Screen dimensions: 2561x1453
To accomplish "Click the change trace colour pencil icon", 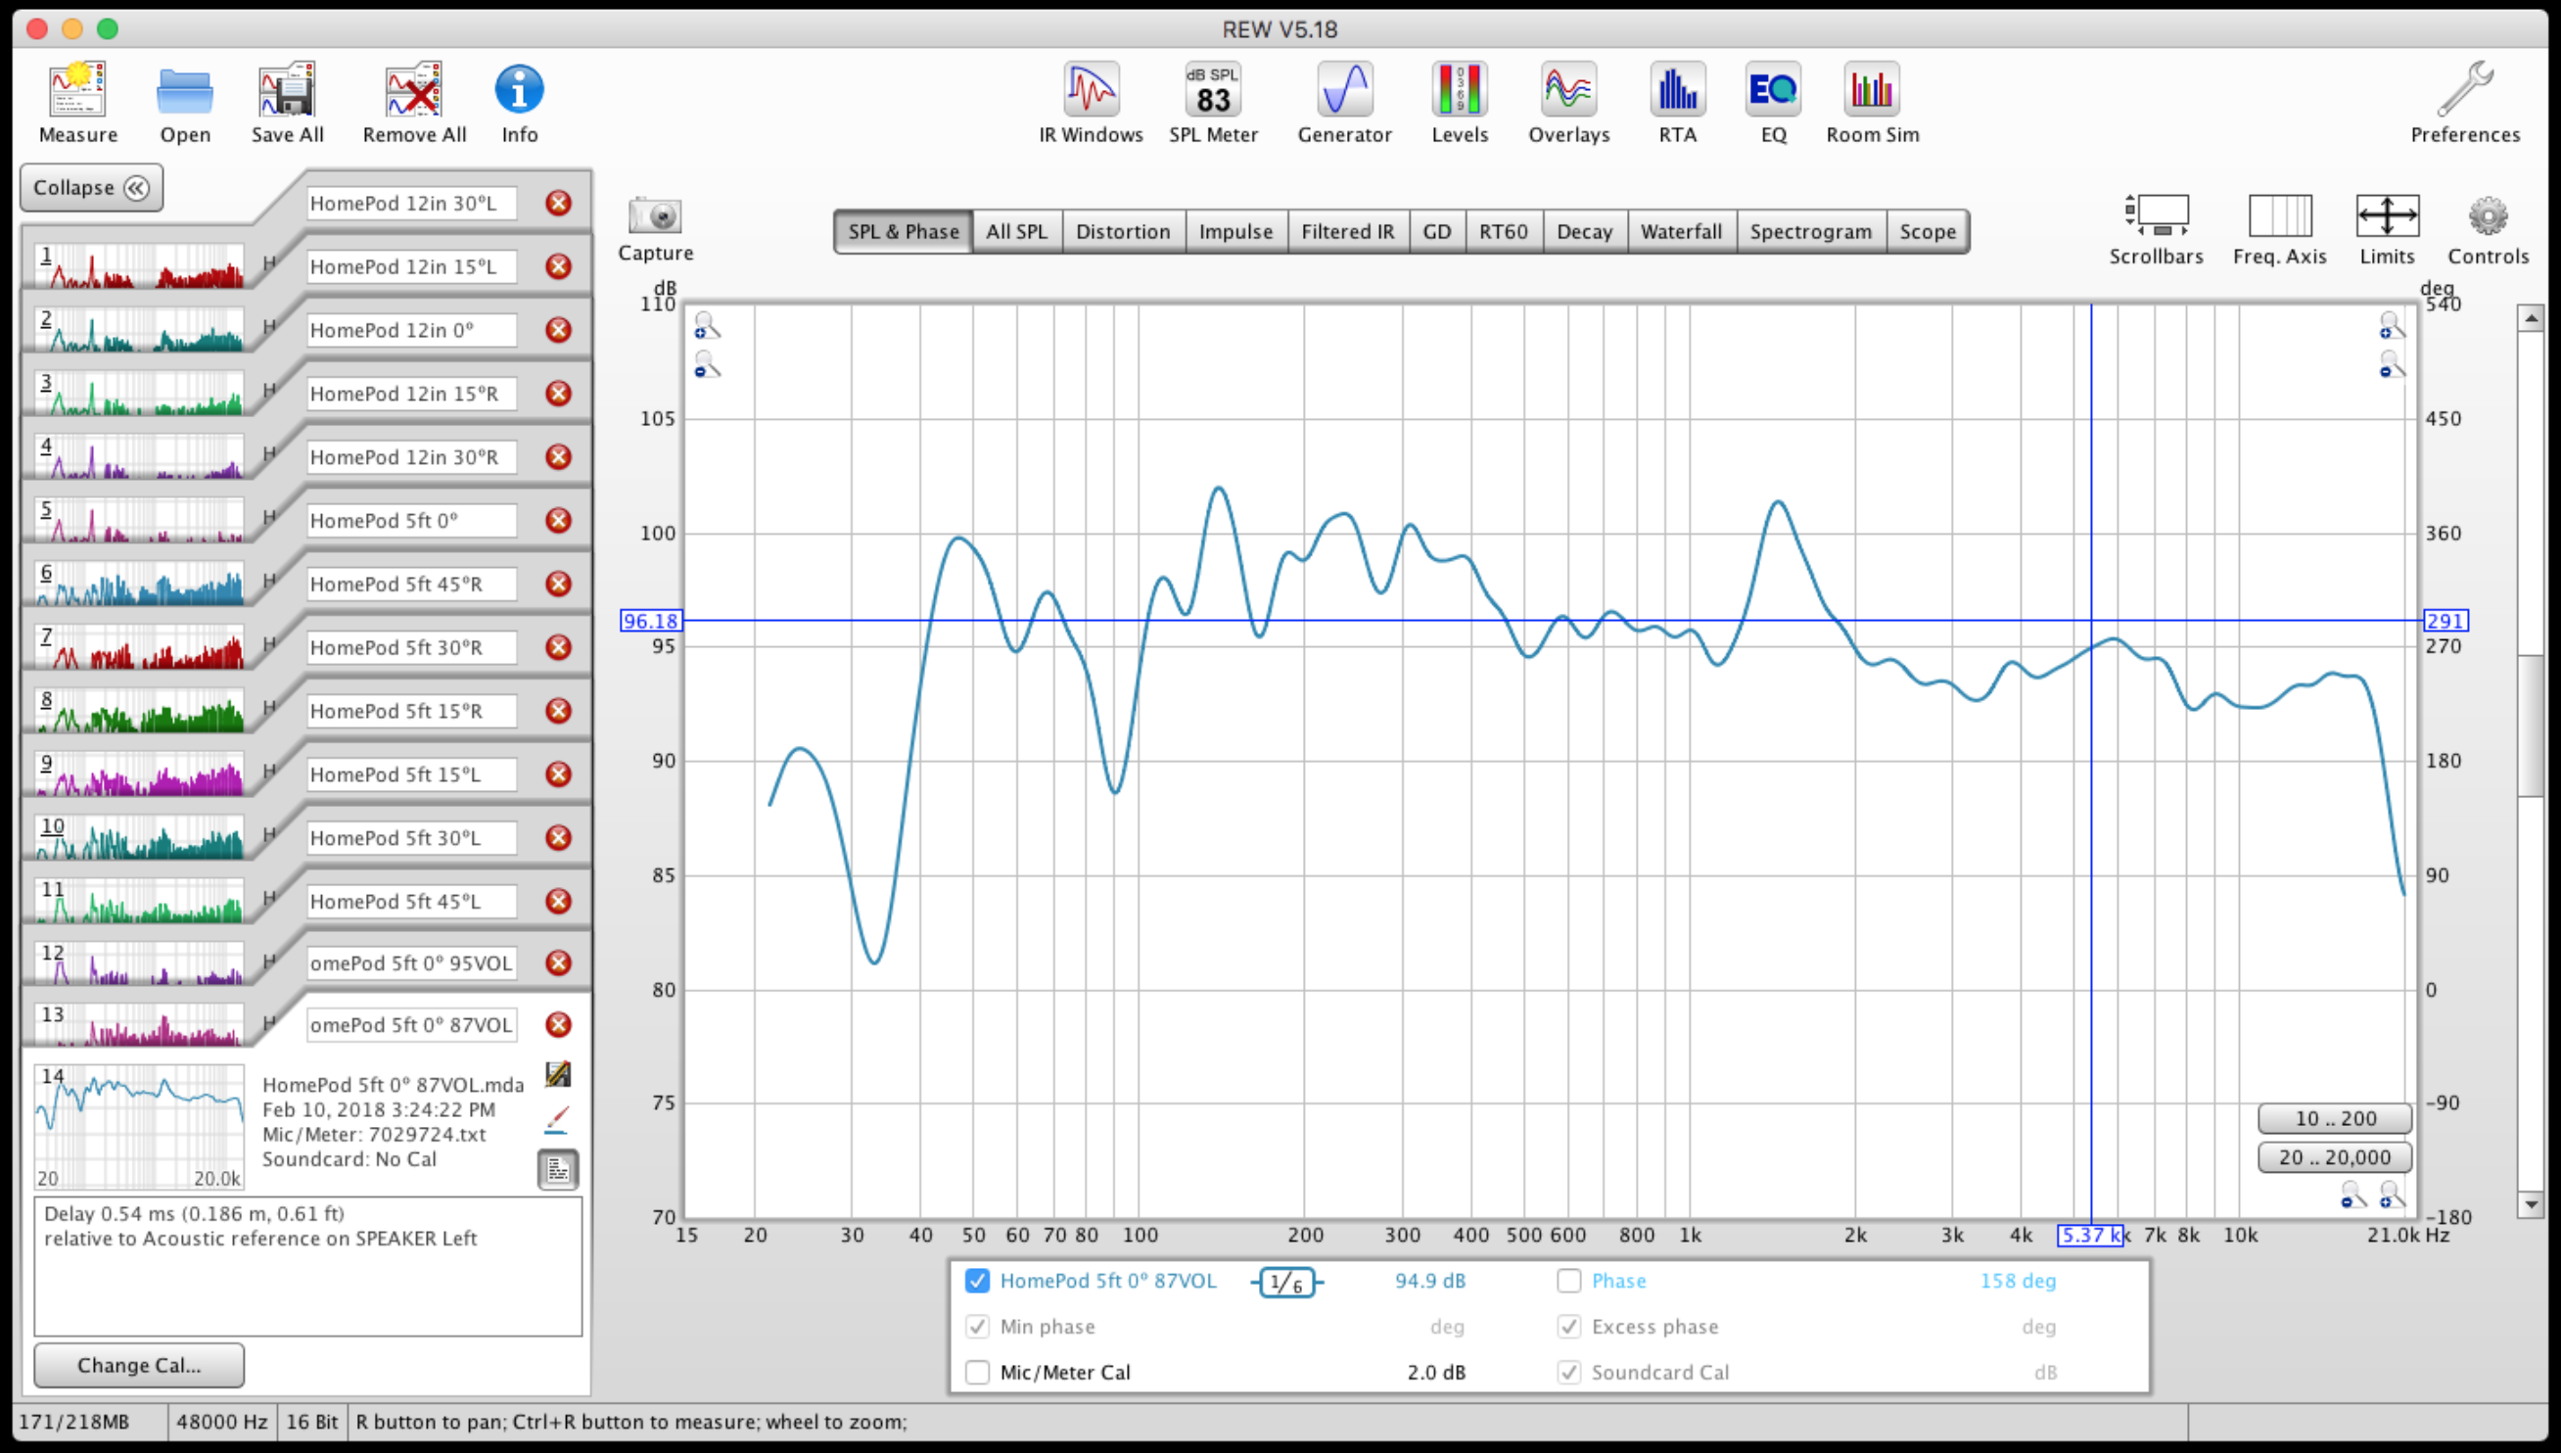I will 558,1120.
